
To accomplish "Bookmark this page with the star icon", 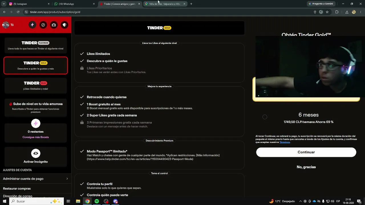I will (x=327, y=12).
